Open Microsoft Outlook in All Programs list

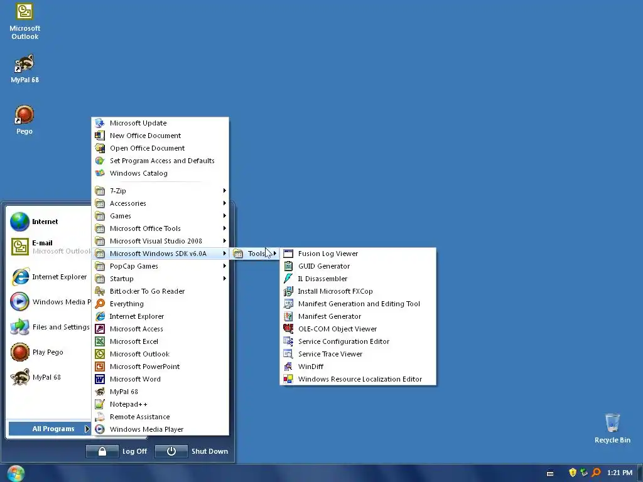click(x=160, y=354)
